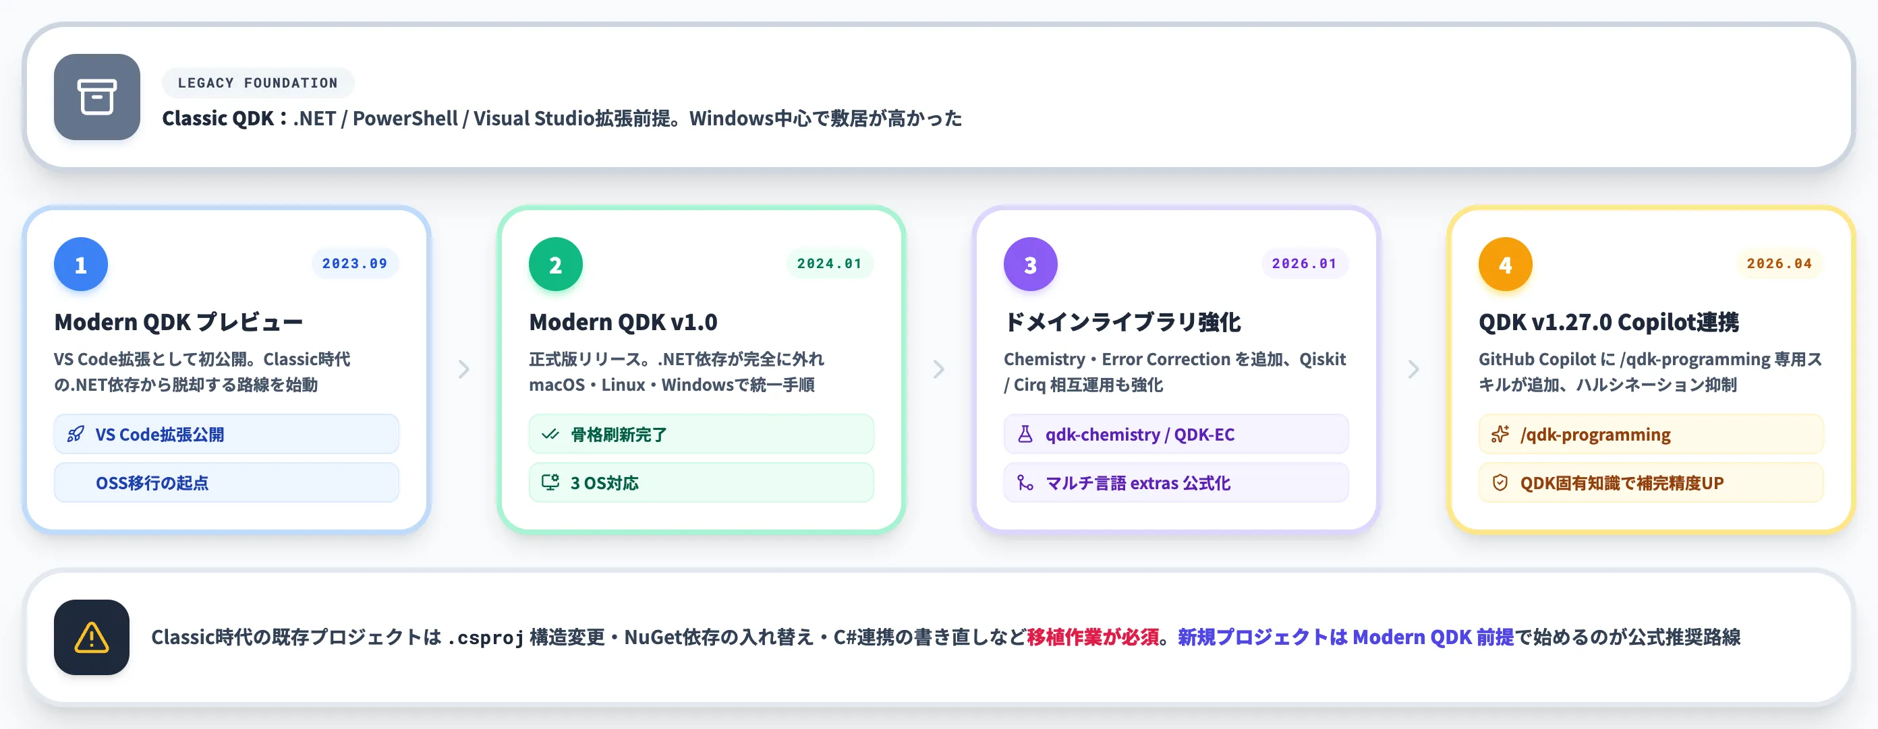
Task: Click the 2026.04 date badge
Action: point(1780,263)
